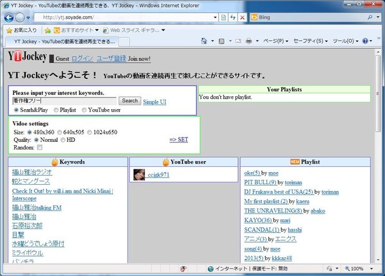Open the Simple UI link
This screenshot has height=276, width=385.
click(x=155, y=102)
